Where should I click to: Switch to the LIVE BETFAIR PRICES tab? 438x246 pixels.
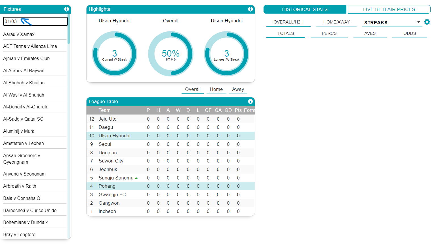click(389, 9)
